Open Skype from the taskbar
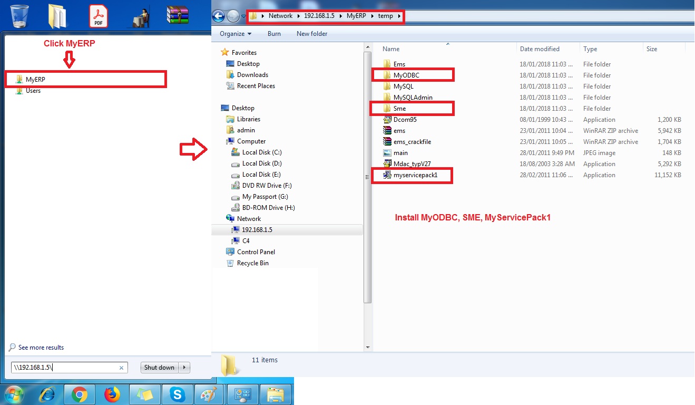Viewport: 695px width, 405px height. (177, 394)
